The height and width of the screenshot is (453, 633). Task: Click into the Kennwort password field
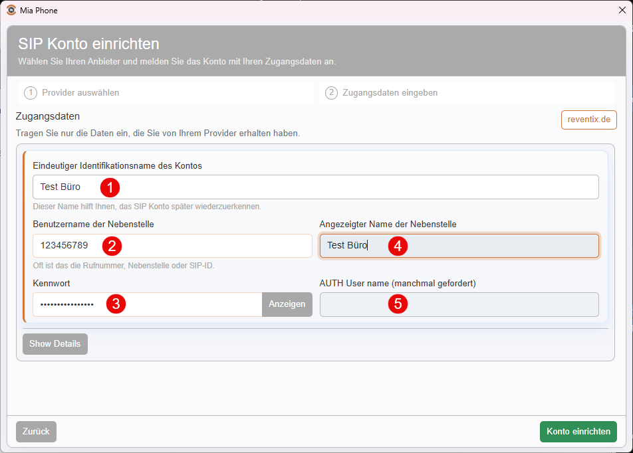tap(148, 304)
